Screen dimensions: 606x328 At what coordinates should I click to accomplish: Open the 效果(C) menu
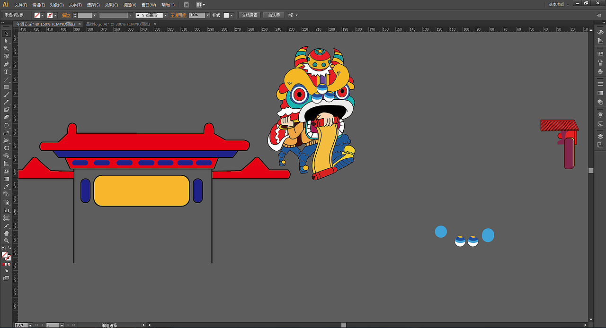(112, 5)
